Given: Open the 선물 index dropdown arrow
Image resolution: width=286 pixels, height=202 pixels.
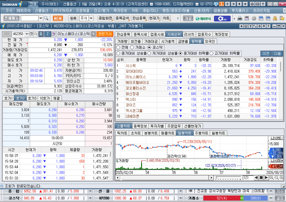Looking at the screenshot, I should [x=181, y=191].
